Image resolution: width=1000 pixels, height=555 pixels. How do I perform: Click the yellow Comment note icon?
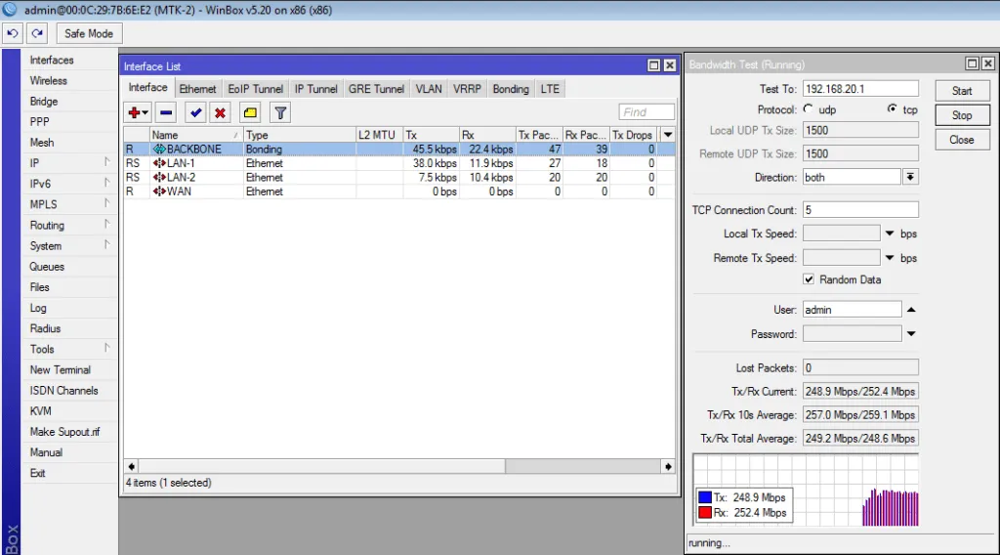pyautogui.click(x=250, y=113)
